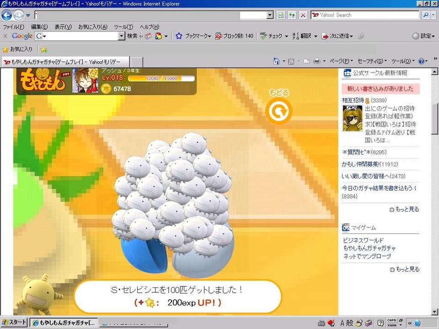Click the 相互招待 poster avatar thumbnail

pyautogui.click(x=352, y=118)
